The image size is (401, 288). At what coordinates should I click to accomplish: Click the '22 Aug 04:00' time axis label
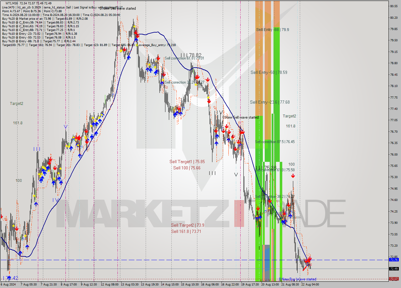310,285
